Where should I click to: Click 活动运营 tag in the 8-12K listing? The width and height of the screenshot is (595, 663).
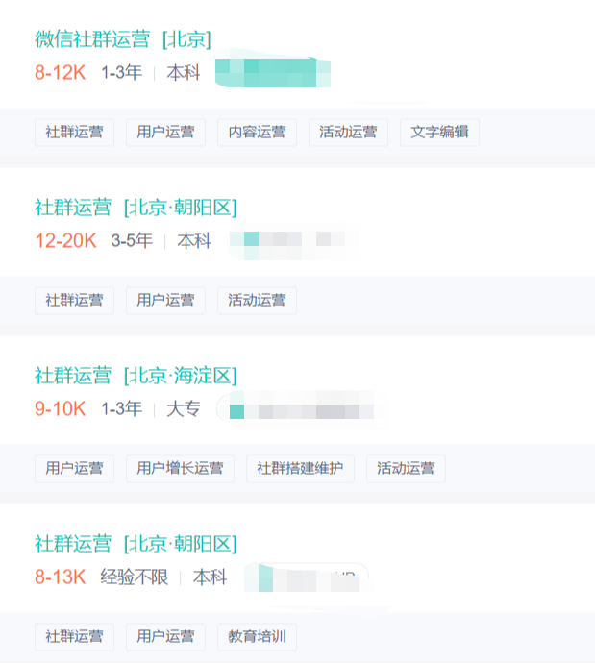[x=348, y=133]
